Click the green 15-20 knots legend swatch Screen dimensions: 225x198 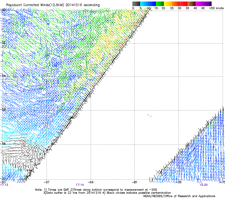(160, 4)
